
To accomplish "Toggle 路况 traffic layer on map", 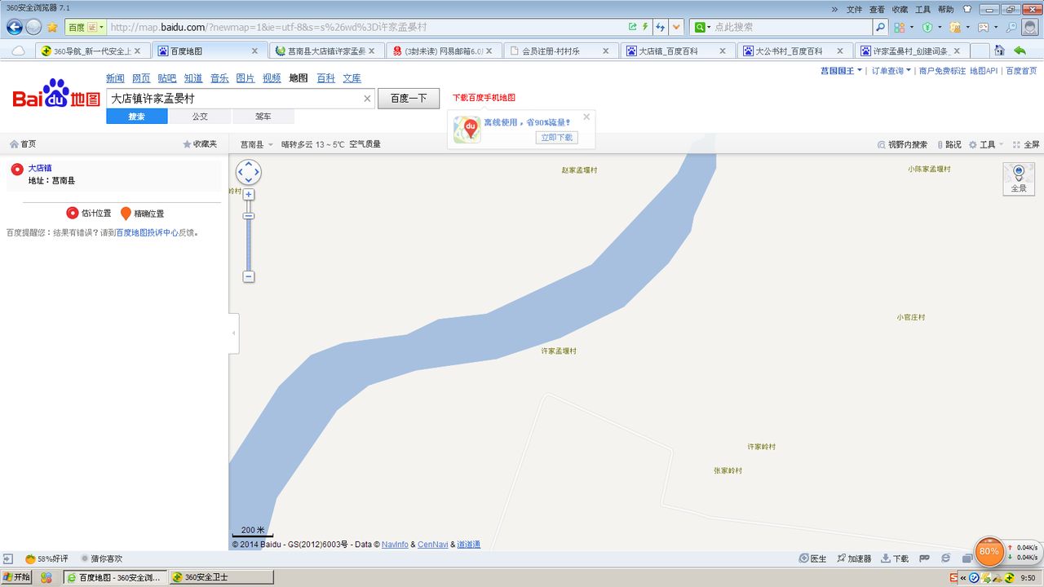I will (949, 144).
